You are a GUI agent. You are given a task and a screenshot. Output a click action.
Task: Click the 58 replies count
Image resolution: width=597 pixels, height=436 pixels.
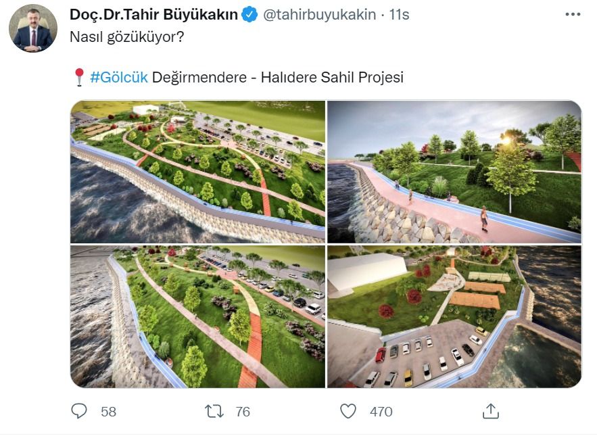click(108, 412)
